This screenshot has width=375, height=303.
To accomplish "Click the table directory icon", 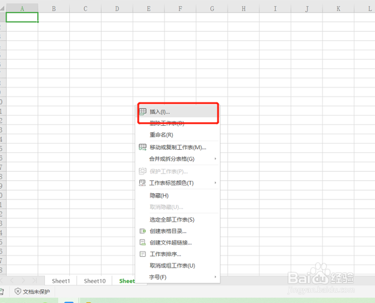I will (142, 231).
